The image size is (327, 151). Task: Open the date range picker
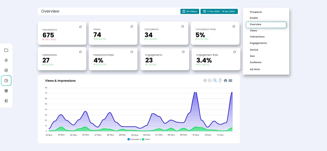click(219, 11)
